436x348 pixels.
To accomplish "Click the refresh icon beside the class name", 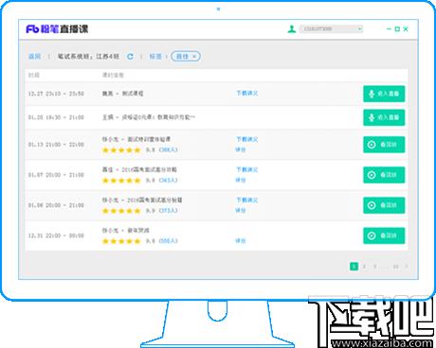I will (x=130, y=57).
